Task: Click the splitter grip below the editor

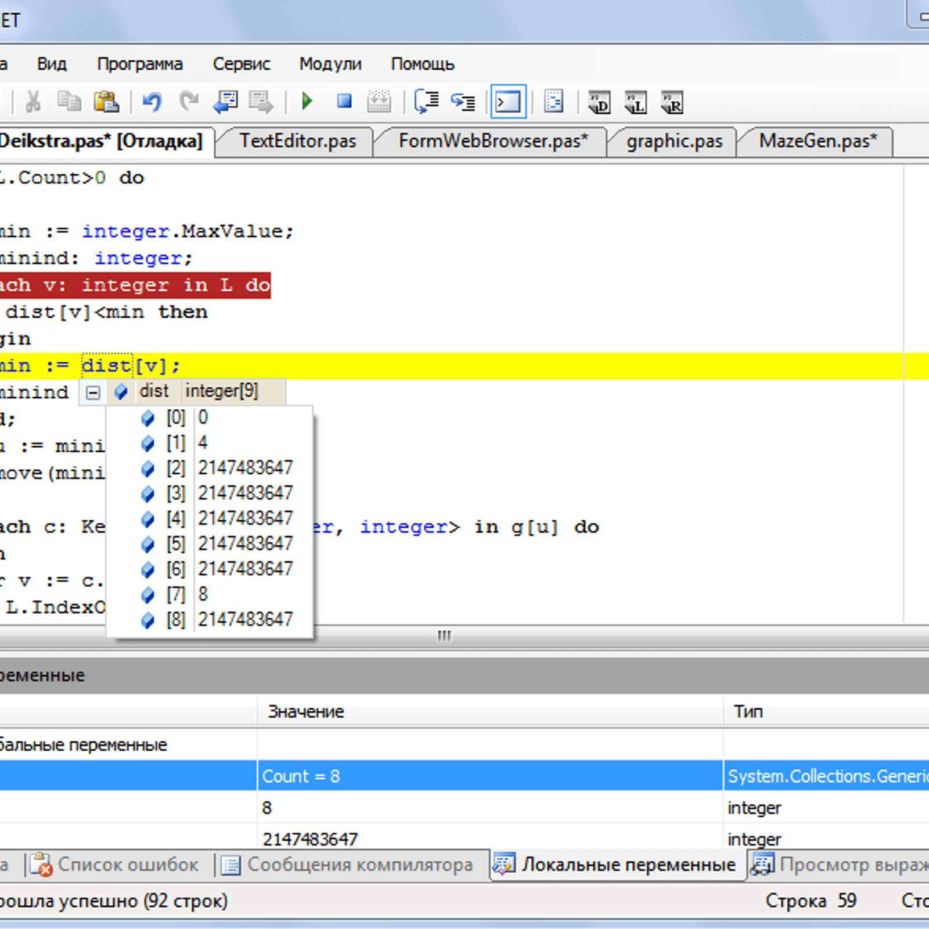Action: (444, 636)
